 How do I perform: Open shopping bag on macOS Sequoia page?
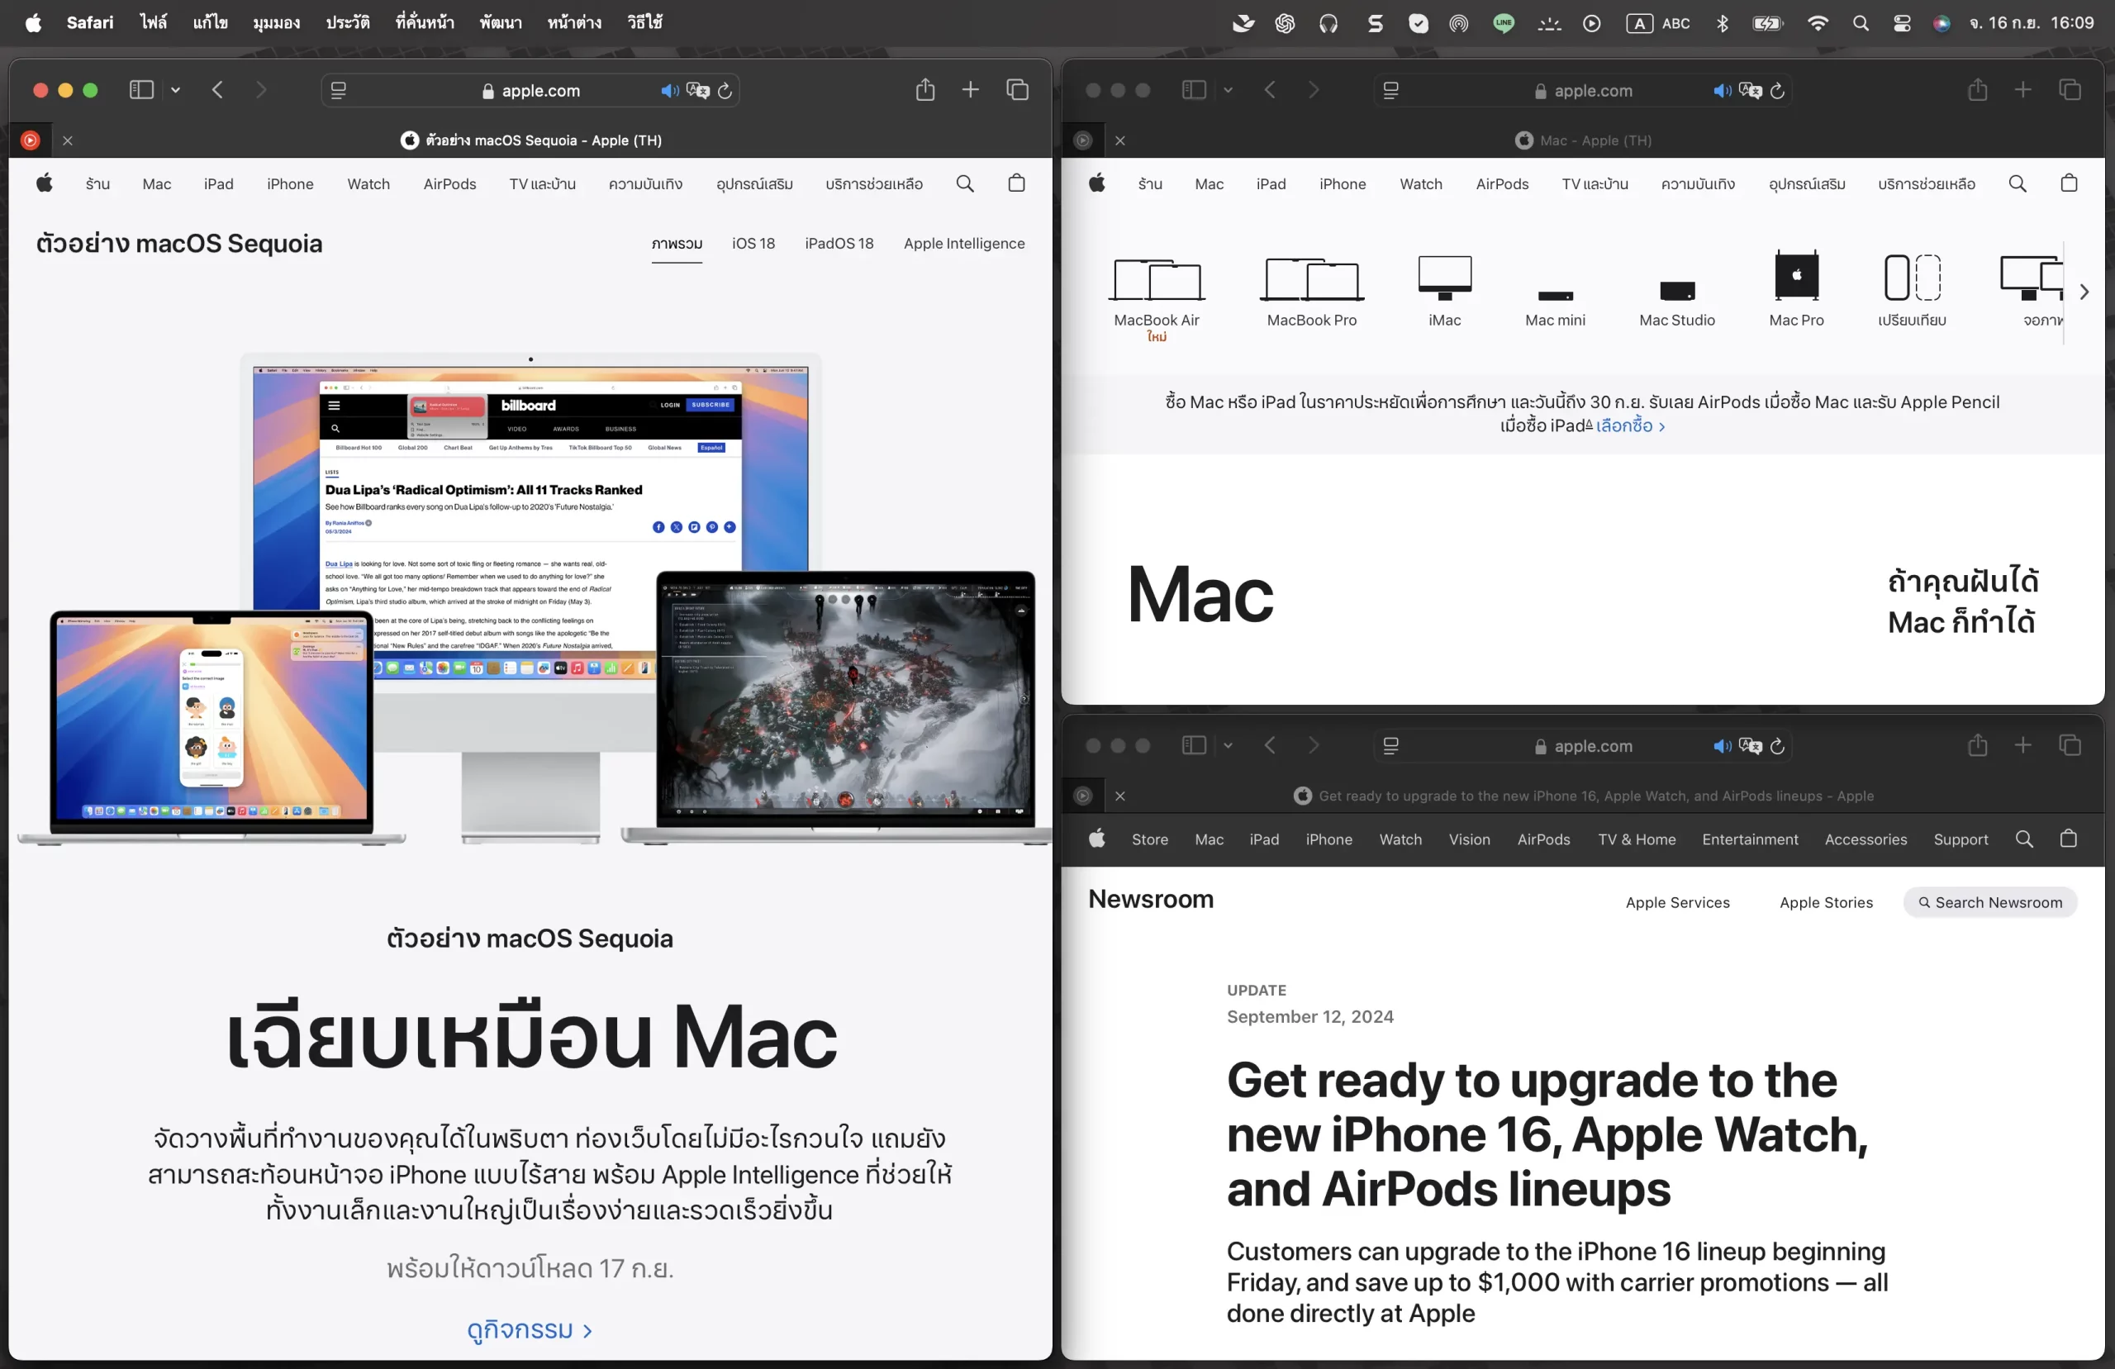(x=1017, y=183)
